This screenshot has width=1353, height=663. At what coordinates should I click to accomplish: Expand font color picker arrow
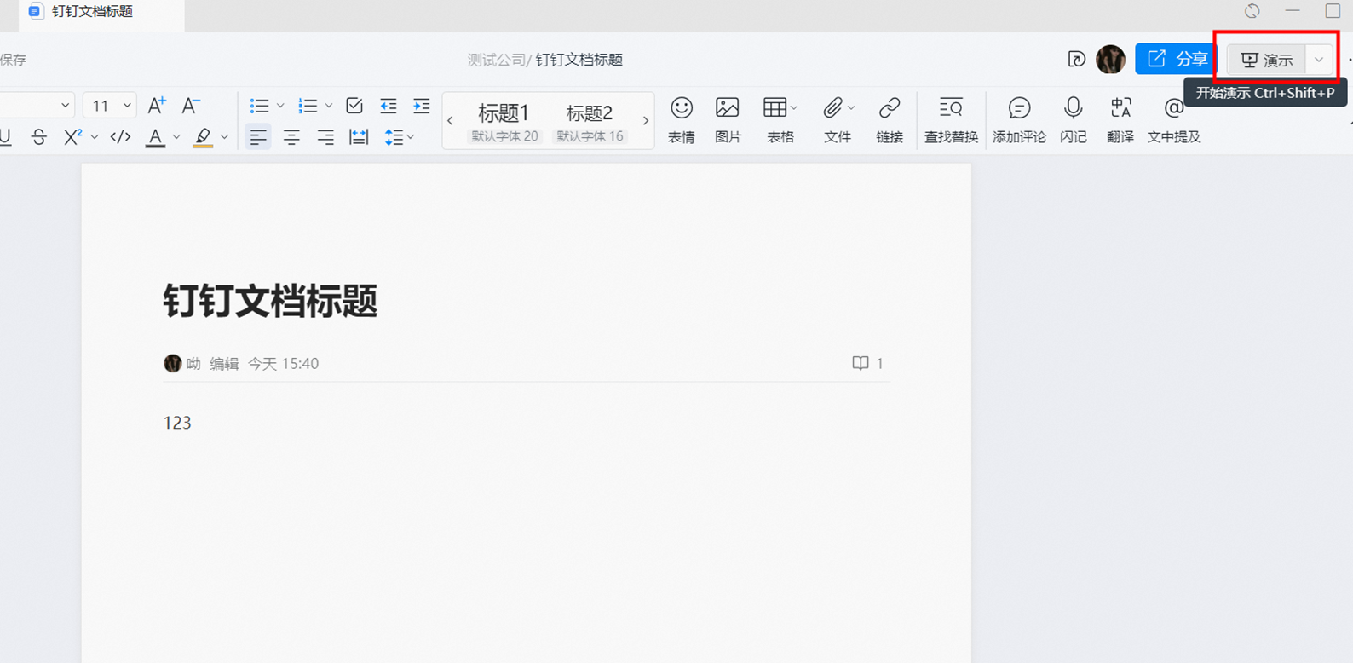coord(176,137)
